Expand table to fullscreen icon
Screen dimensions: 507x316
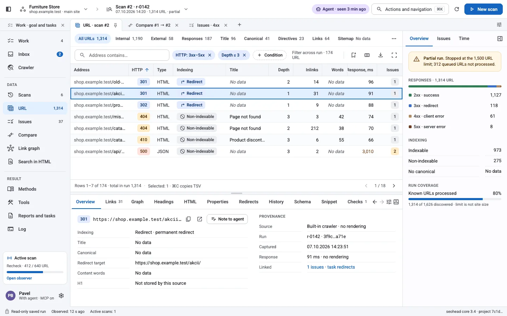tap(394, 55)
